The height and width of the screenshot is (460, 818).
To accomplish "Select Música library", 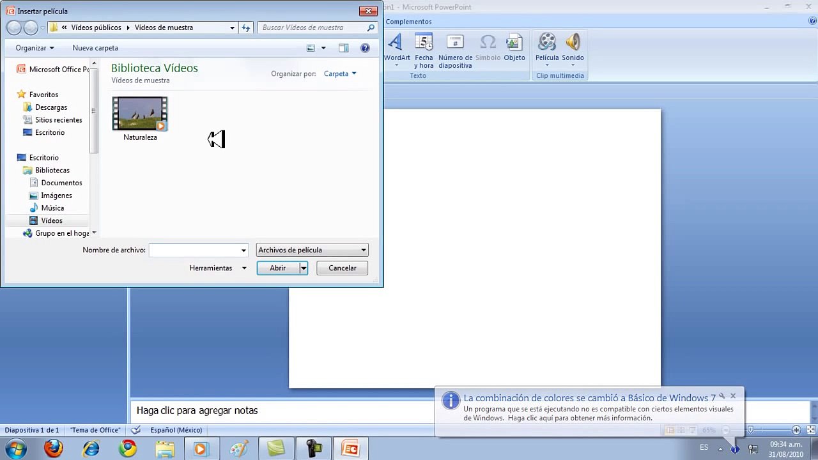I will [x=47, y=208].
